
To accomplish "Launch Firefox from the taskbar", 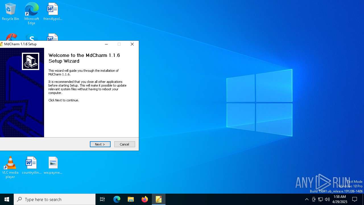I will (145, 199).
